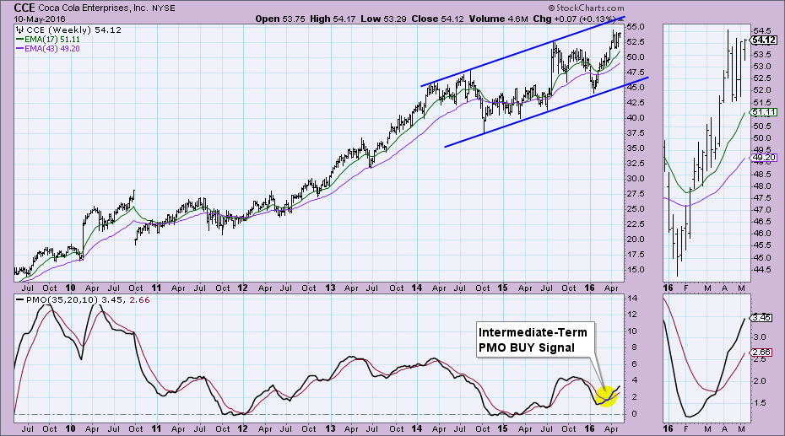The height and width of the screenshot is (436, 785).
Task: Click the bar-chart icon beside CCE (Weekly)
Action: coord(20,30)
